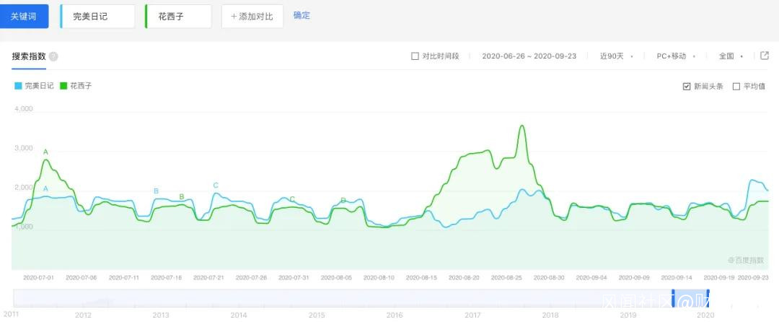
Task: Expand the 全国 region dropdown
Action: pyautogui.click(x=731, y=56)
